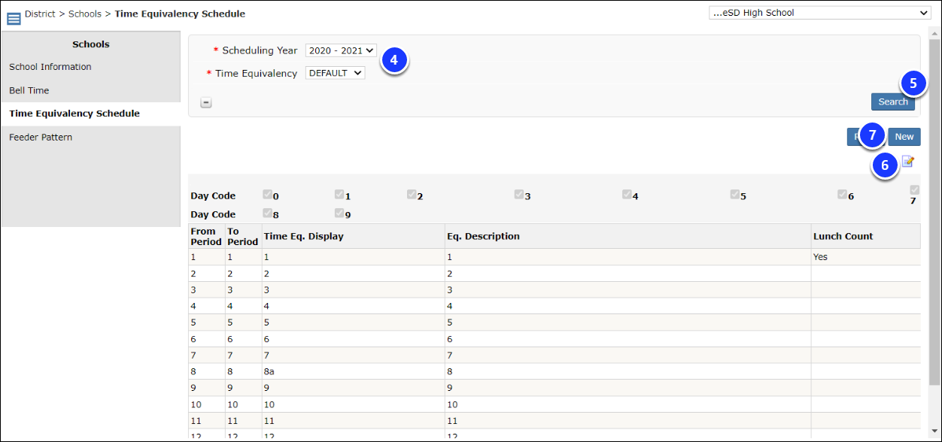Click the New button
942x442 pixels.
(x=904, y=136)
